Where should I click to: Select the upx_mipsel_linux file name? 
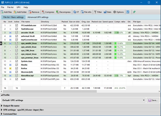[x=29, y=54]
